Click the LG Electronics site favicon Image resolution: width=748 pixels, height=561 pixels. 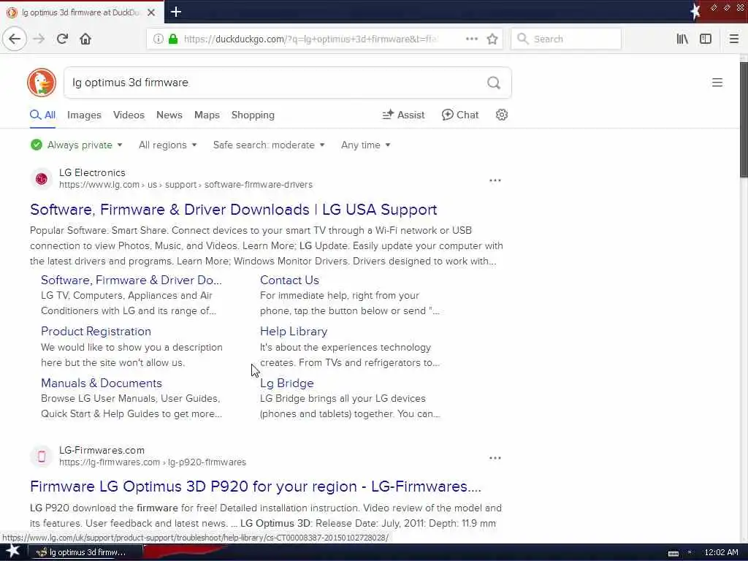tap(42, 179)
